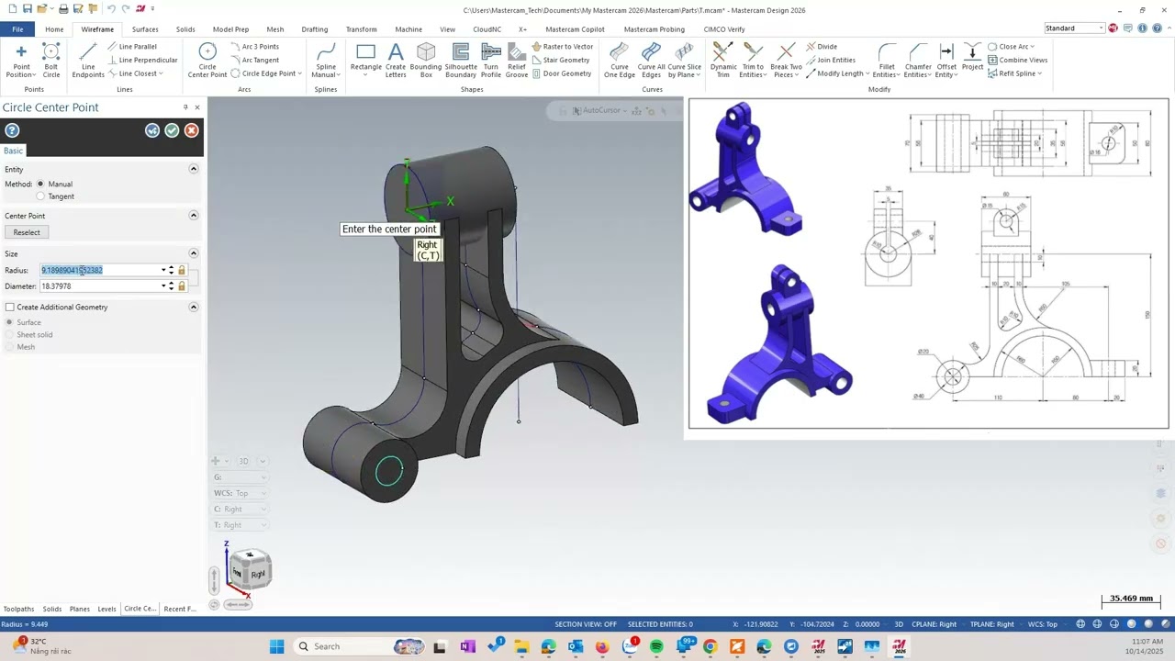Click the Diameter input field

100,286
